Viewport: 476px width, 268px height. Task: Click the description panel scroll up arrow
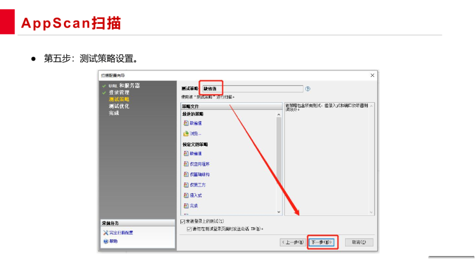[371, 106]
